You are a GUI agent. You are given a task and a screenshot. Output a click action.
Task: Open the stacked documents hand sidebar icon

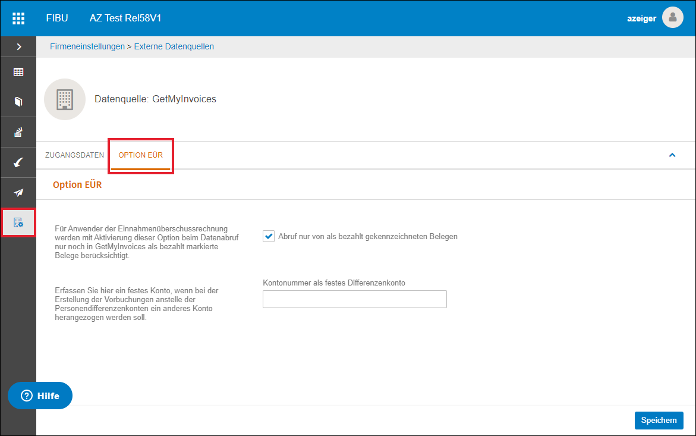click(x=18, y=132)
